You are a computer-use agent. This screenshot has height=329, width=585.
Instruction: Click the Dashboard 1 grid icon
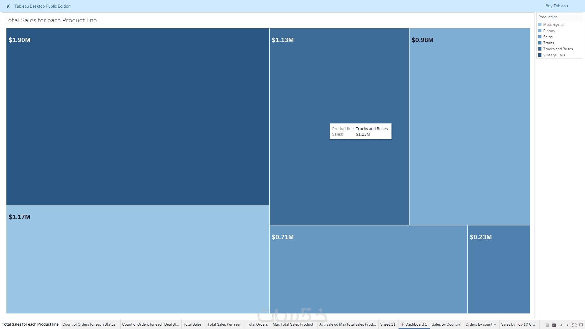(402, 324)
